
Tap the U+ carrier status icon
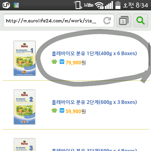pos(6,5)
